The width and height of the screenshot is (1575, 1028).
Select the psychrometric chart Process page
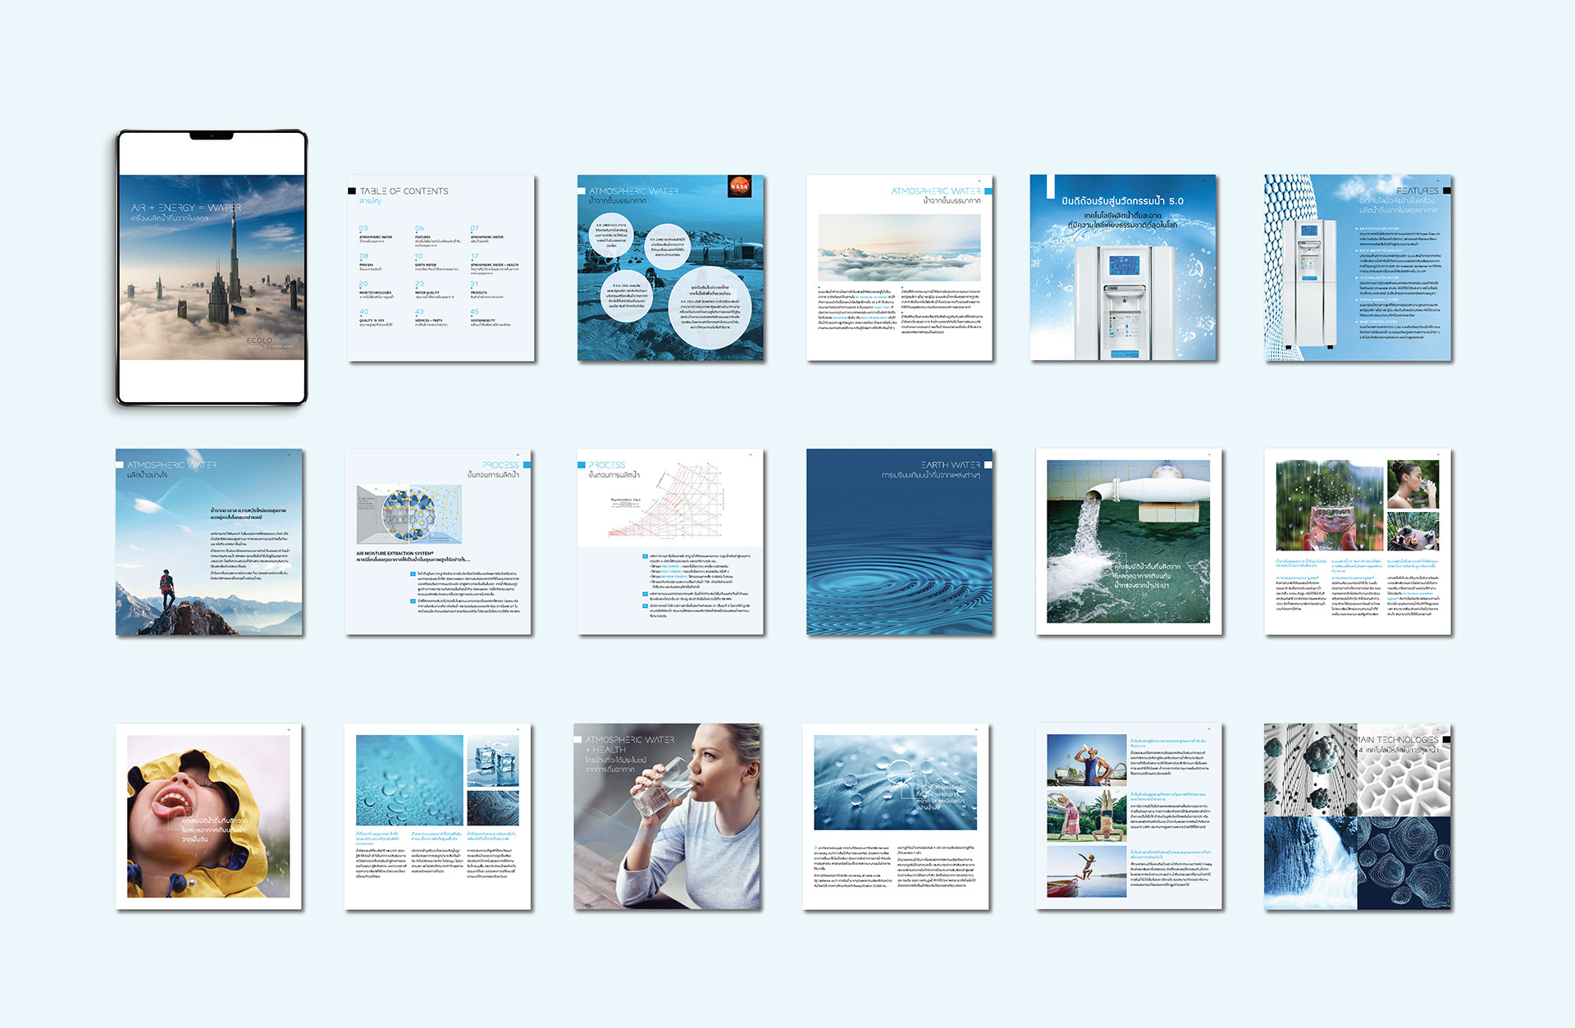[x=670, y=542]
